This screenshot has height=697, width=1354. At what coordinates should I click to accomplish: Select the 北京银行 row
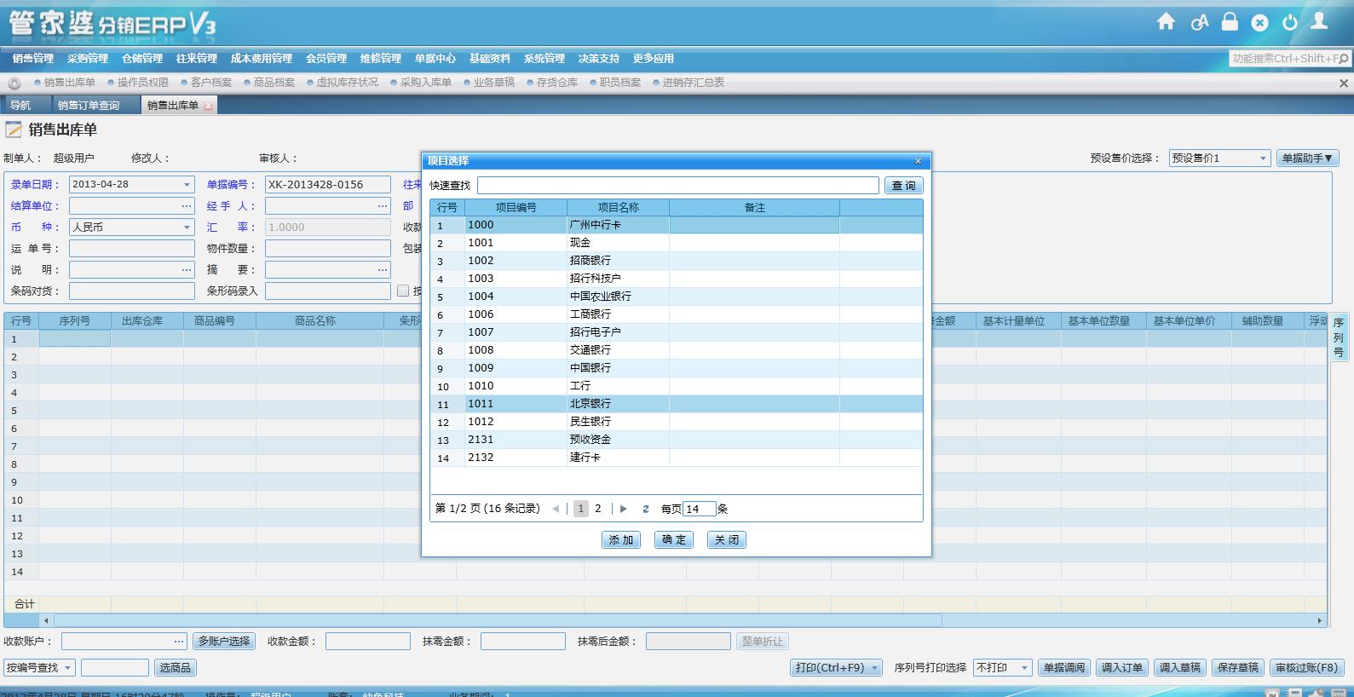[x=677, y=404]
